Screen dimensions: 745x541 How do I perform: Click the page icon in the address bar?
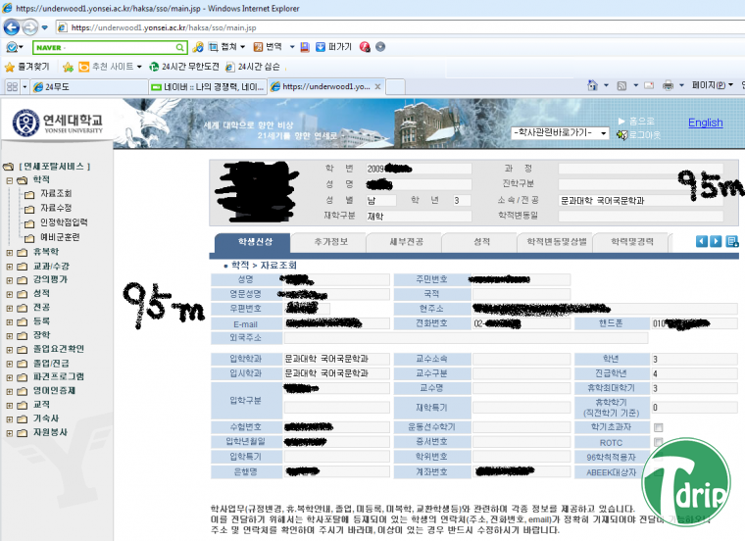pos(62,27)
